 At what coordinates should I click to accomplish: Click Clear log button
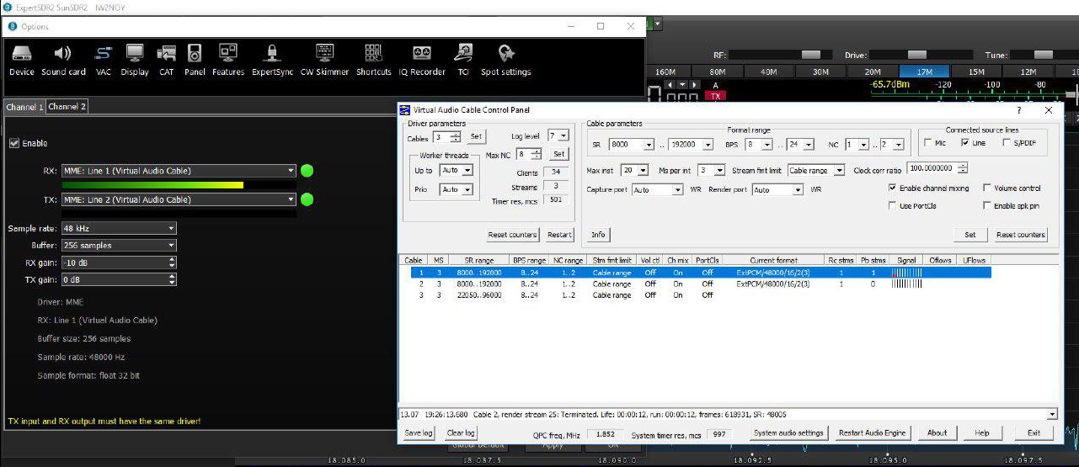tap(461, 433)
